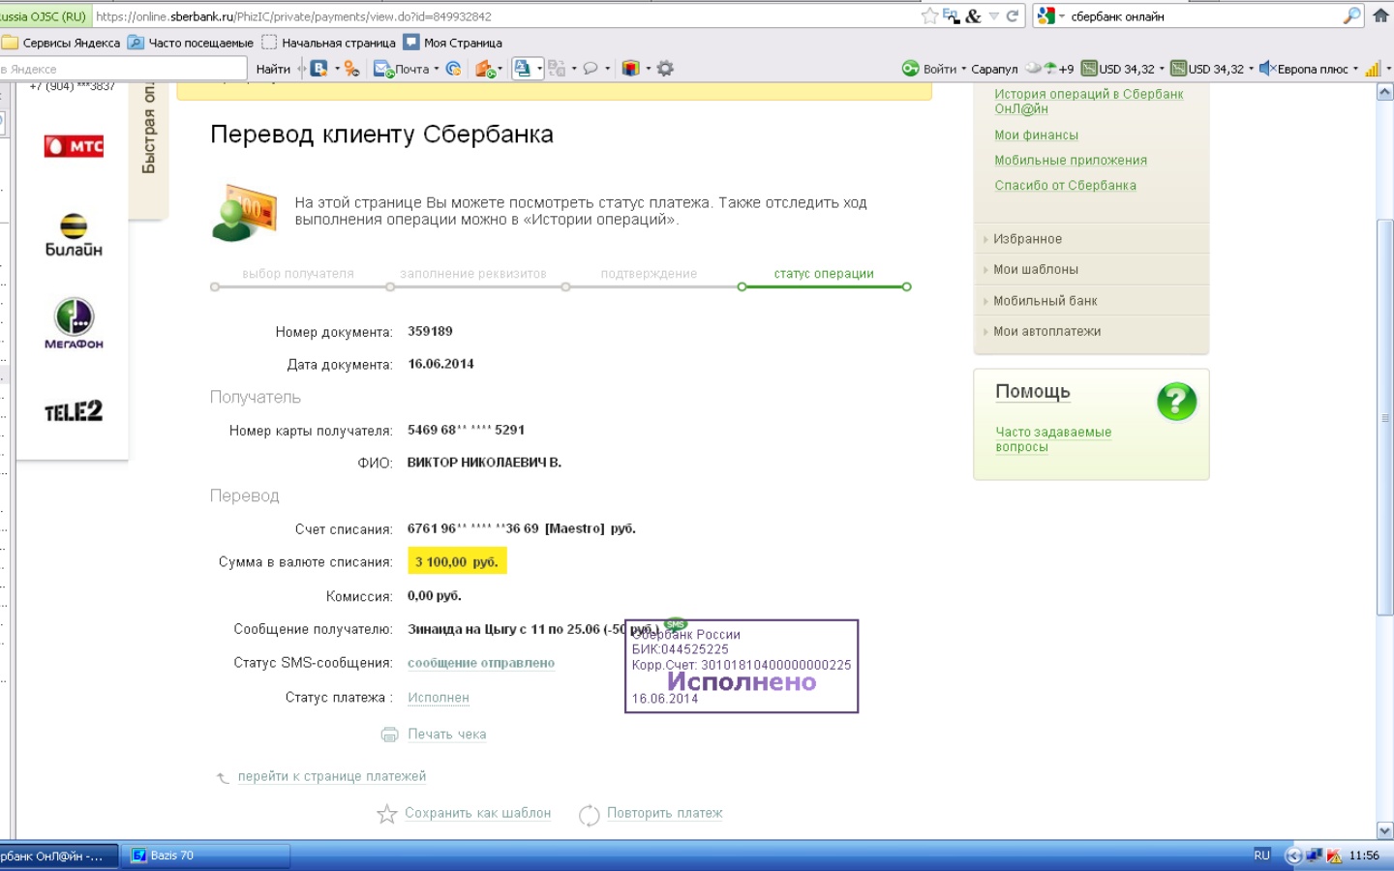Select the МТС operator logo
The width and height of the screenshot is (1394, 871).
coord(74,146)
